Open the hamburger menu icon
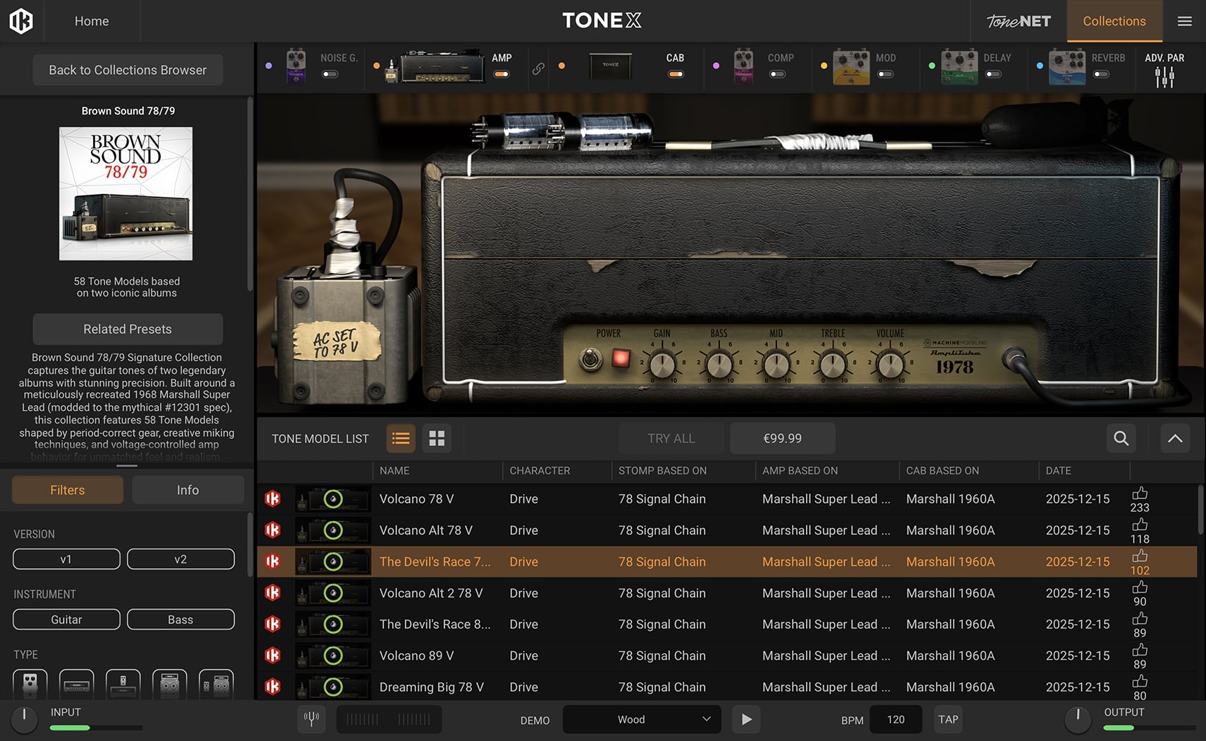 pyautogui.click(x=1184, y=21)
